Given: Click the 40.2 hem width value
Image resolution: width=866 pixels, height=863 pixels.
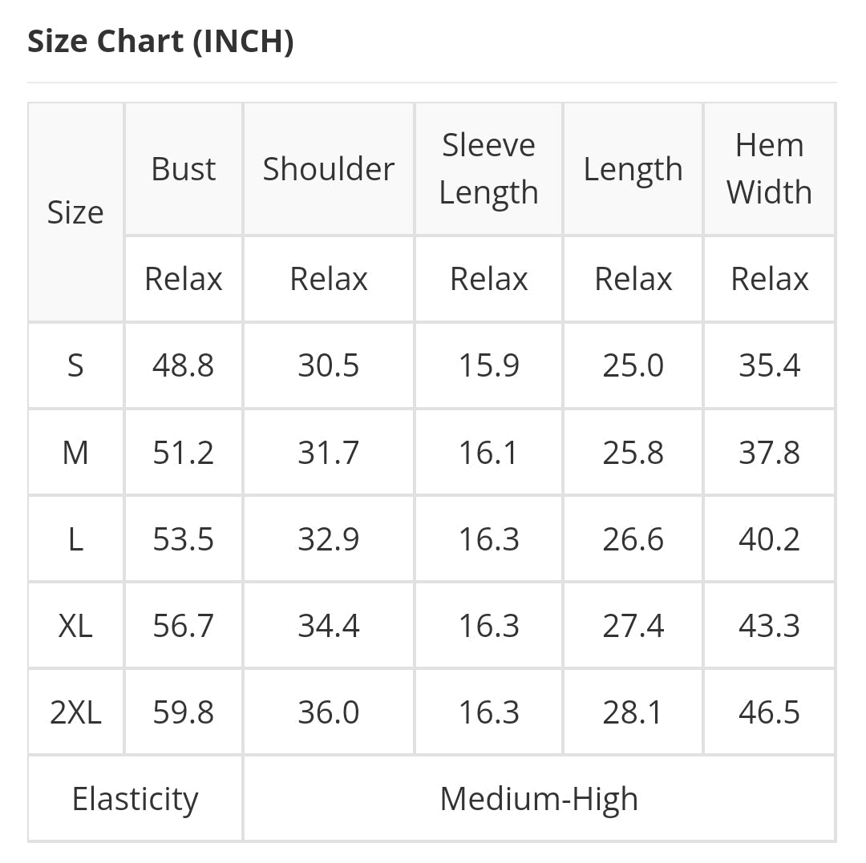Looking at the screenshot, I should (x=769, y=539).
